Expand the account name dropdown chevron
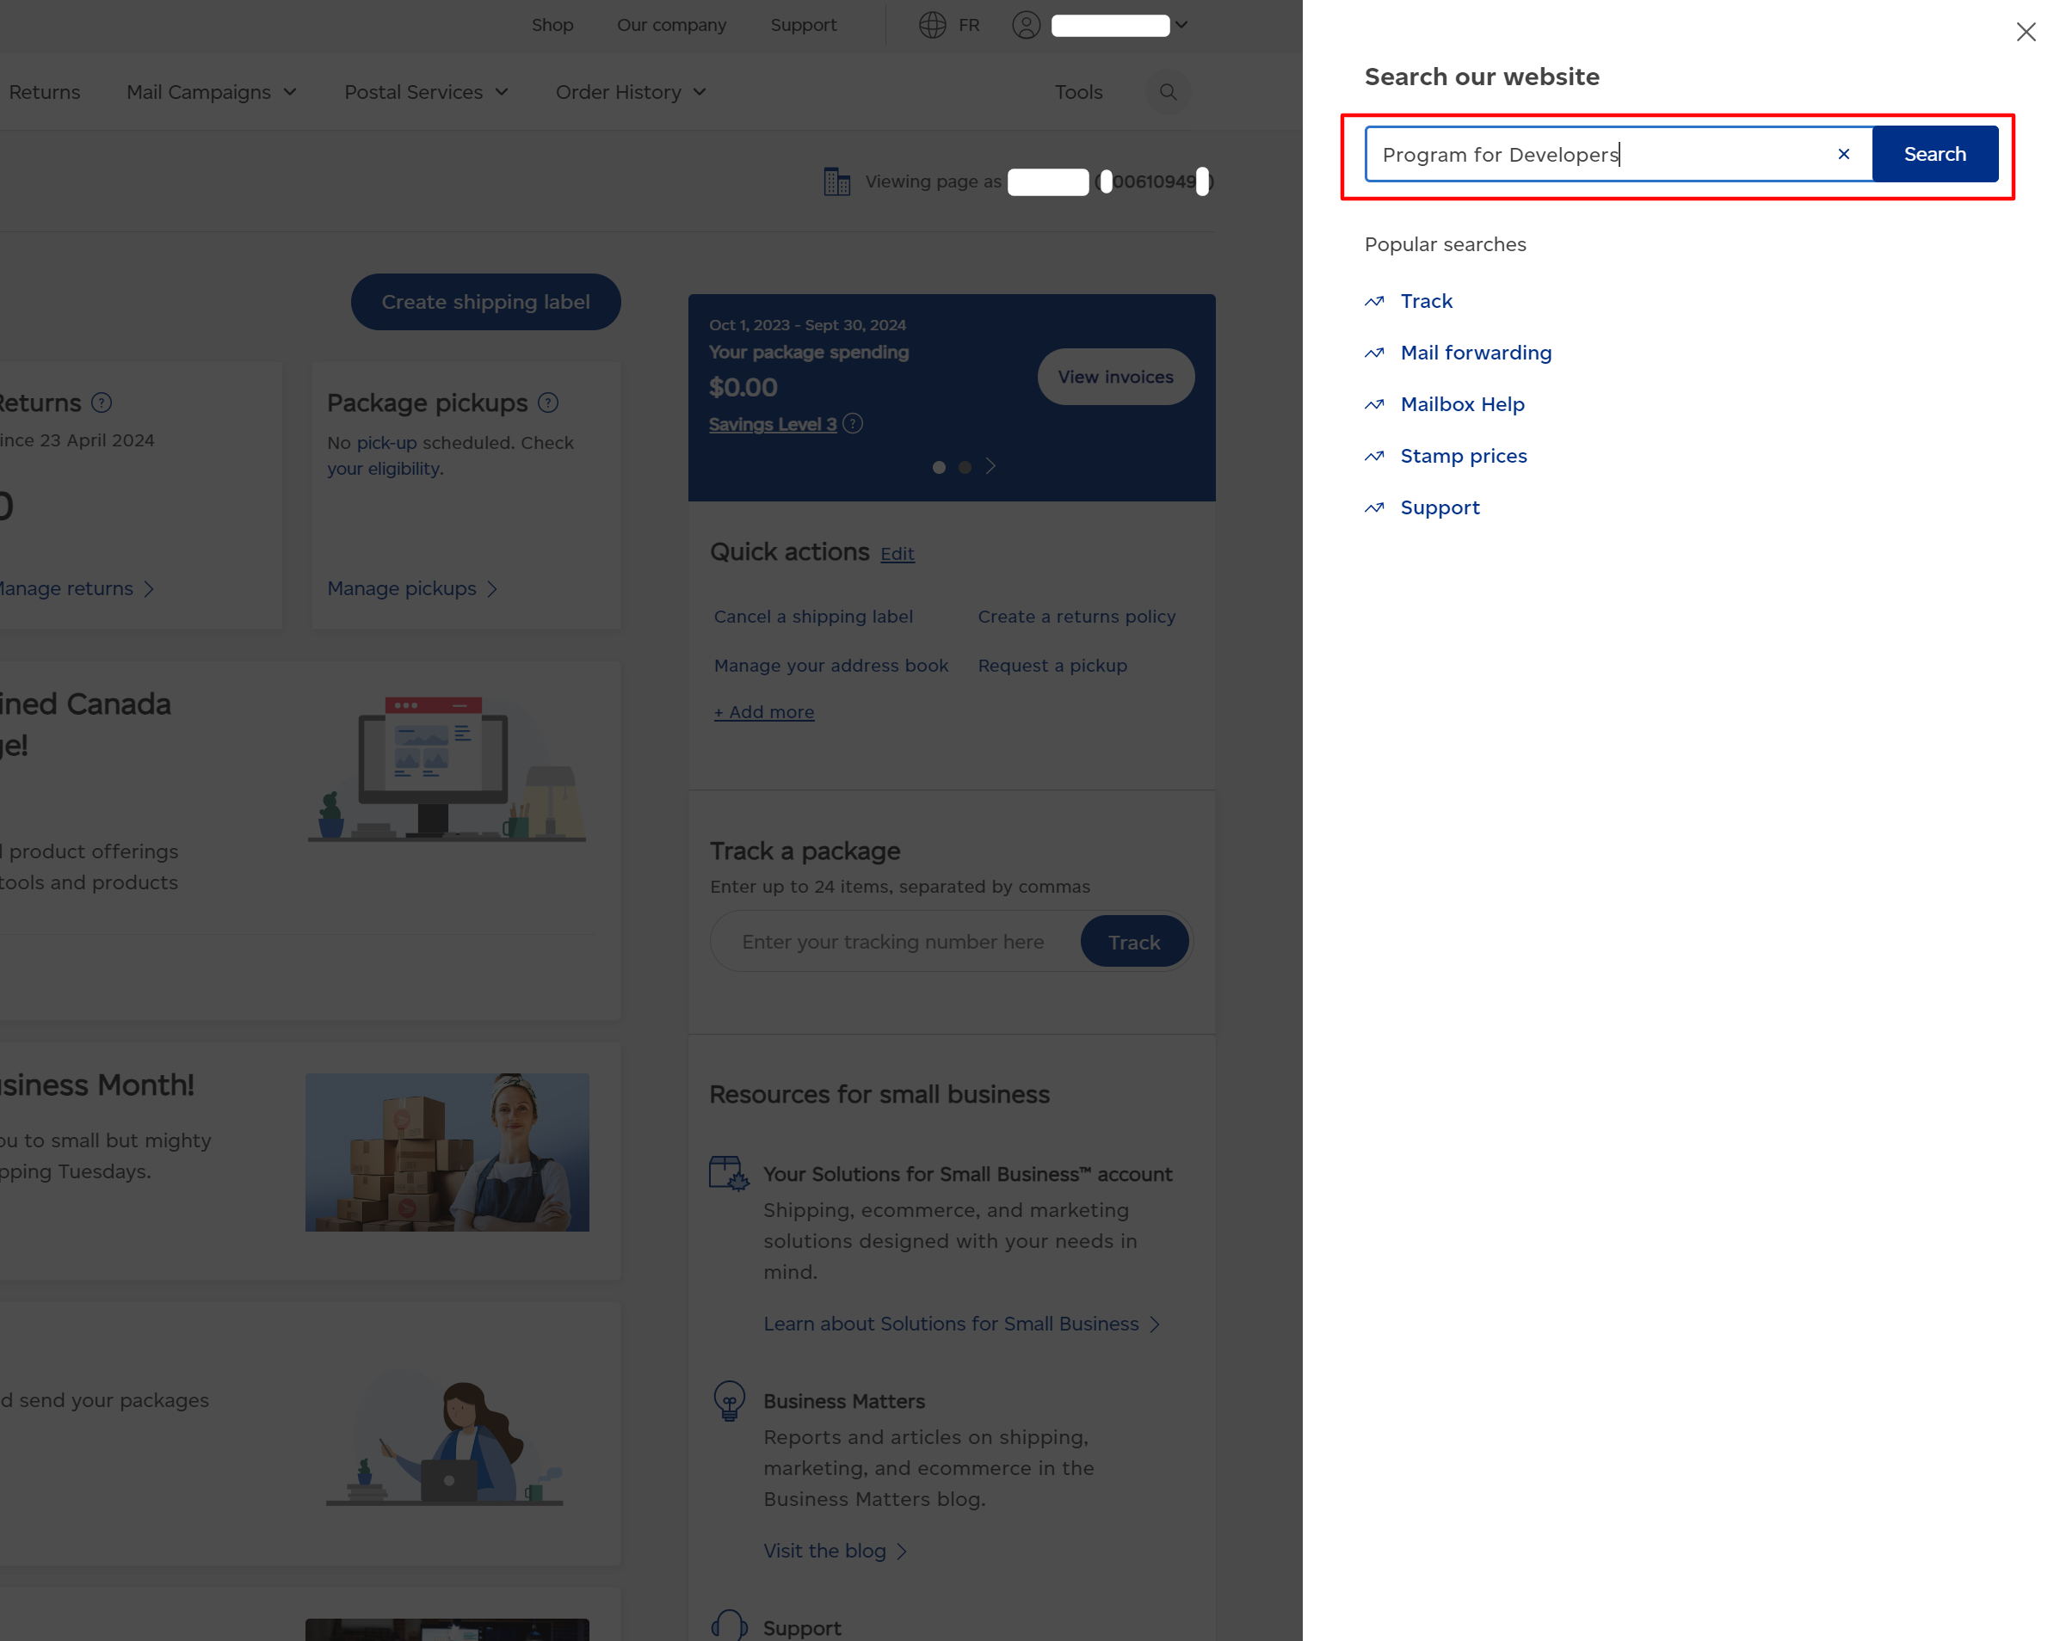This screenshot has width=2054, height=1641. 1181,25
